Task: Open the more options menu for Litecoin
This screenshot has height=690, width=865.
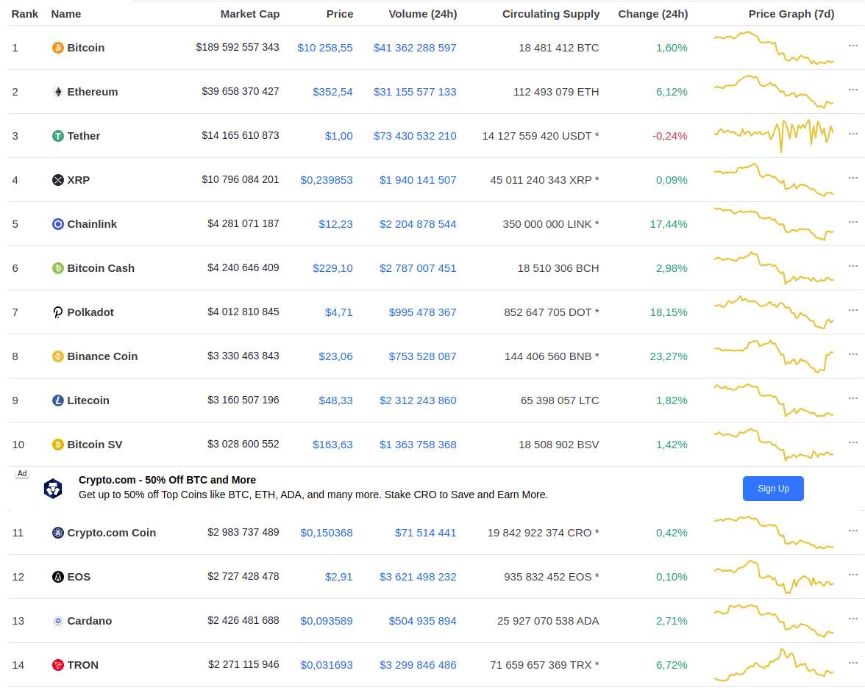Action: pyautogui.click(x=853, y=398)
